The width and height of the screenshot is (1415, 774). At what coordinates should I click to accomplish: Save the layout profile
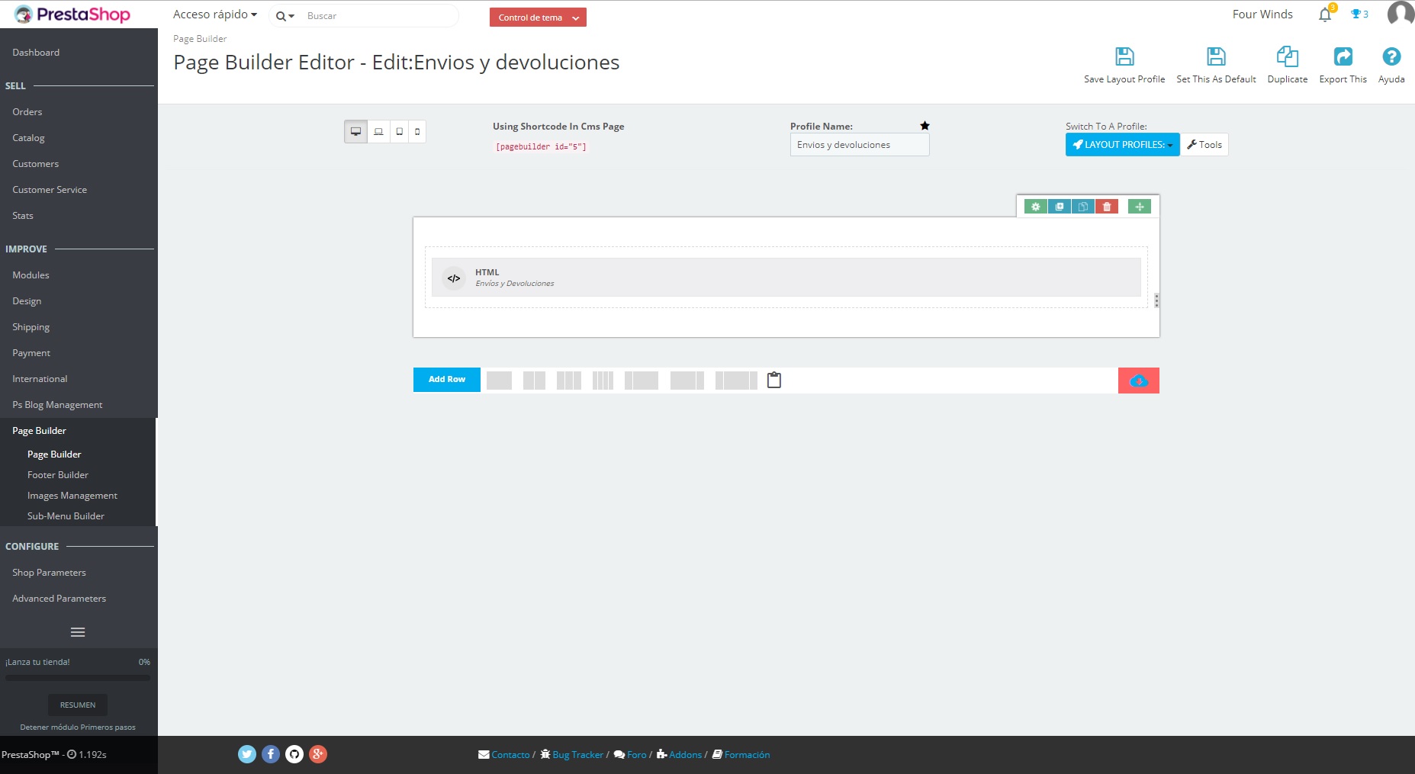coord(1124,66)
